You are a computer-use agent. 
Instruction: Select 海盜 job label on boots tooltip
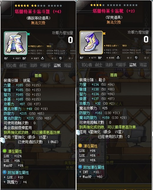click(143, 65)
